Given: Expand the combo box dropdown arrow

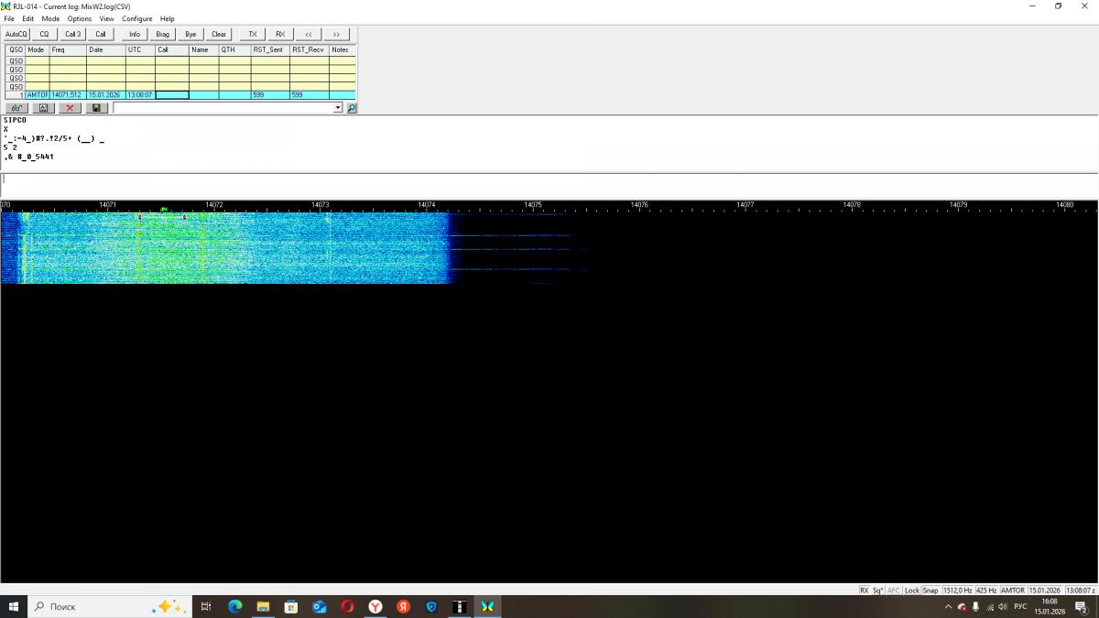Looking at the screenshot, I should point(338,108).
